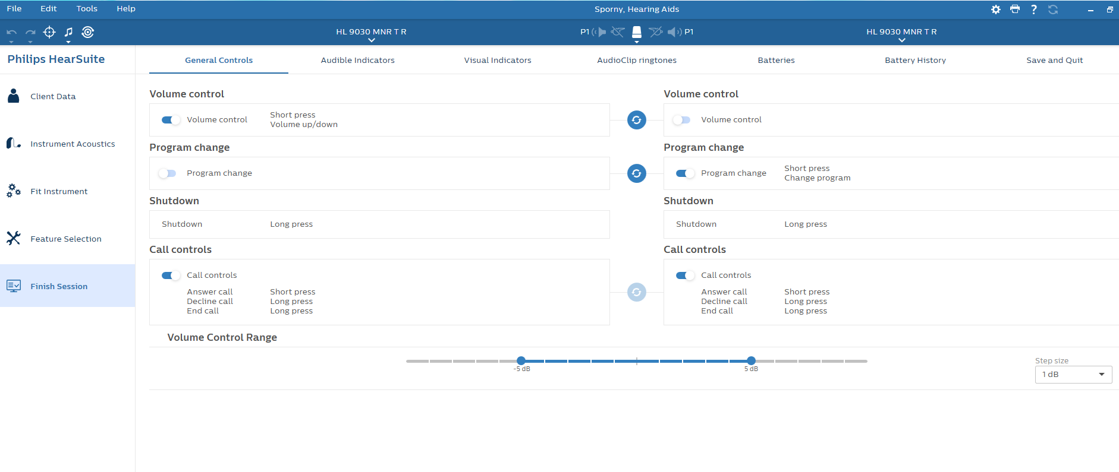Open the Step size 1 dB dropdown
1119x472 pixels.
(x=1073, y=375)
